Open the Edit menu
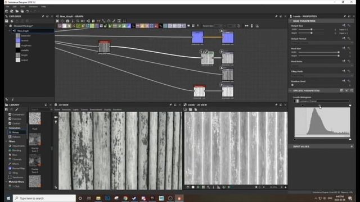This screenshot has width=360, height=202. [x=14, y=7]
